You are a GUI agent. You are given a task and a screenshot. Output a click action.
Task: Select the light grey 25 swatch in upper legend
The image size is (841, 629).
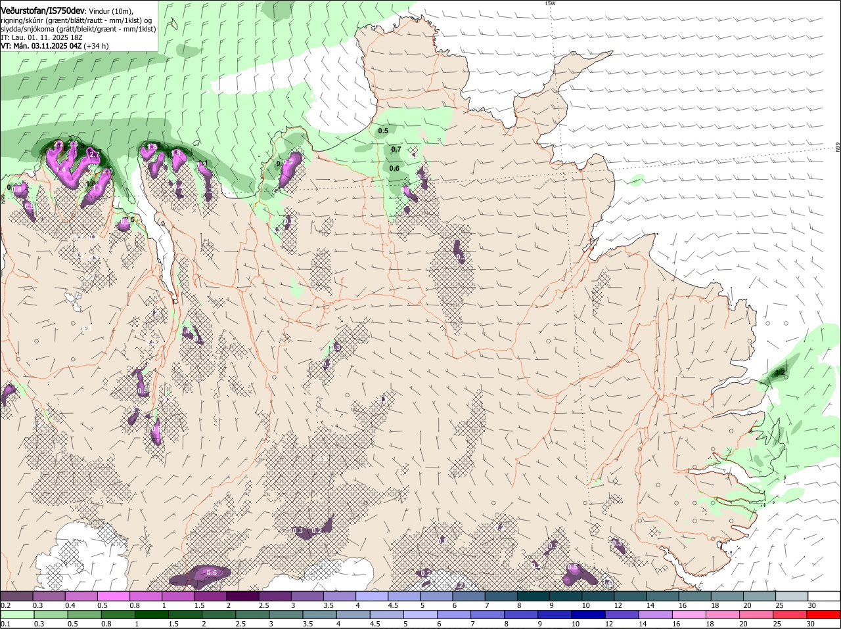coord(791,596)
